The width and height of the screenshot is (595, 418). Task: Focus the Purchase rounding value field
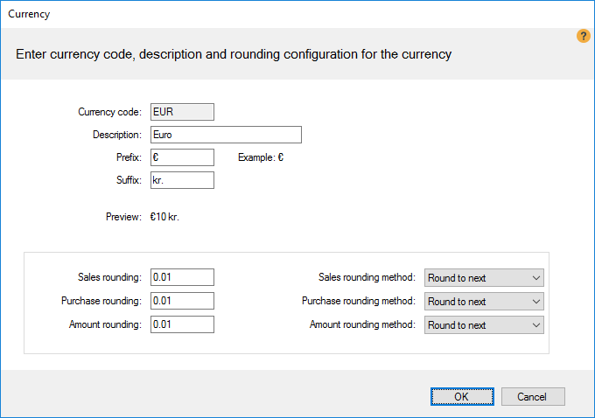[182, 301]
